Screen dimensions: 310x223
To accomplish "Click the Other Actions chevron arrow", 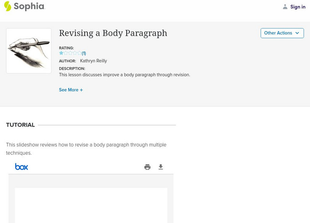I will click(297, 33).
